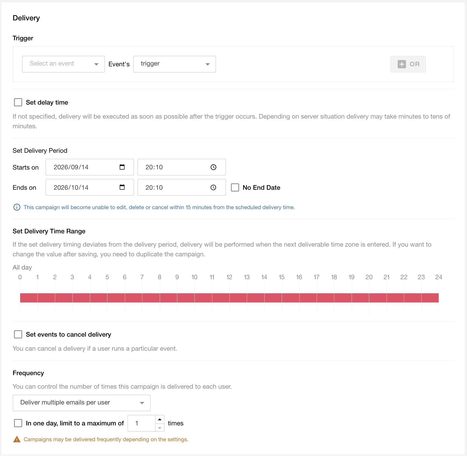Viewport: 467px width, 456px height.
Task: Open the Select an event dropdown
Action: pos(64,64)
